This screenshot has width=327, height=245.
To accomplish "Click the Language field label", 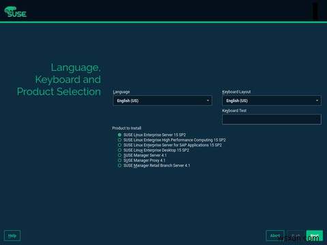I will point(121,92).
